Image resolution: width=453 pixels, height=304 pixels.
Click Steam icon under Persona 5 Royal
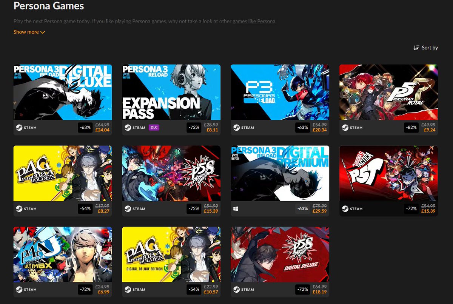[x=345, y=128]
